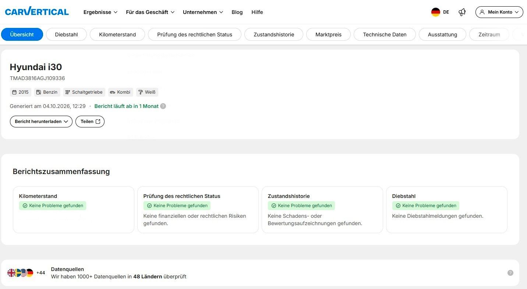Click the '+44' countries count
Screen dimensions: 527x289
pos(40,273)
